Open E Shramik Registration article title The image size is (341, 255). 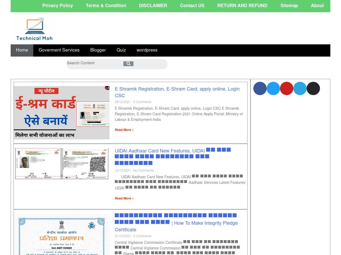pos(177,92)
